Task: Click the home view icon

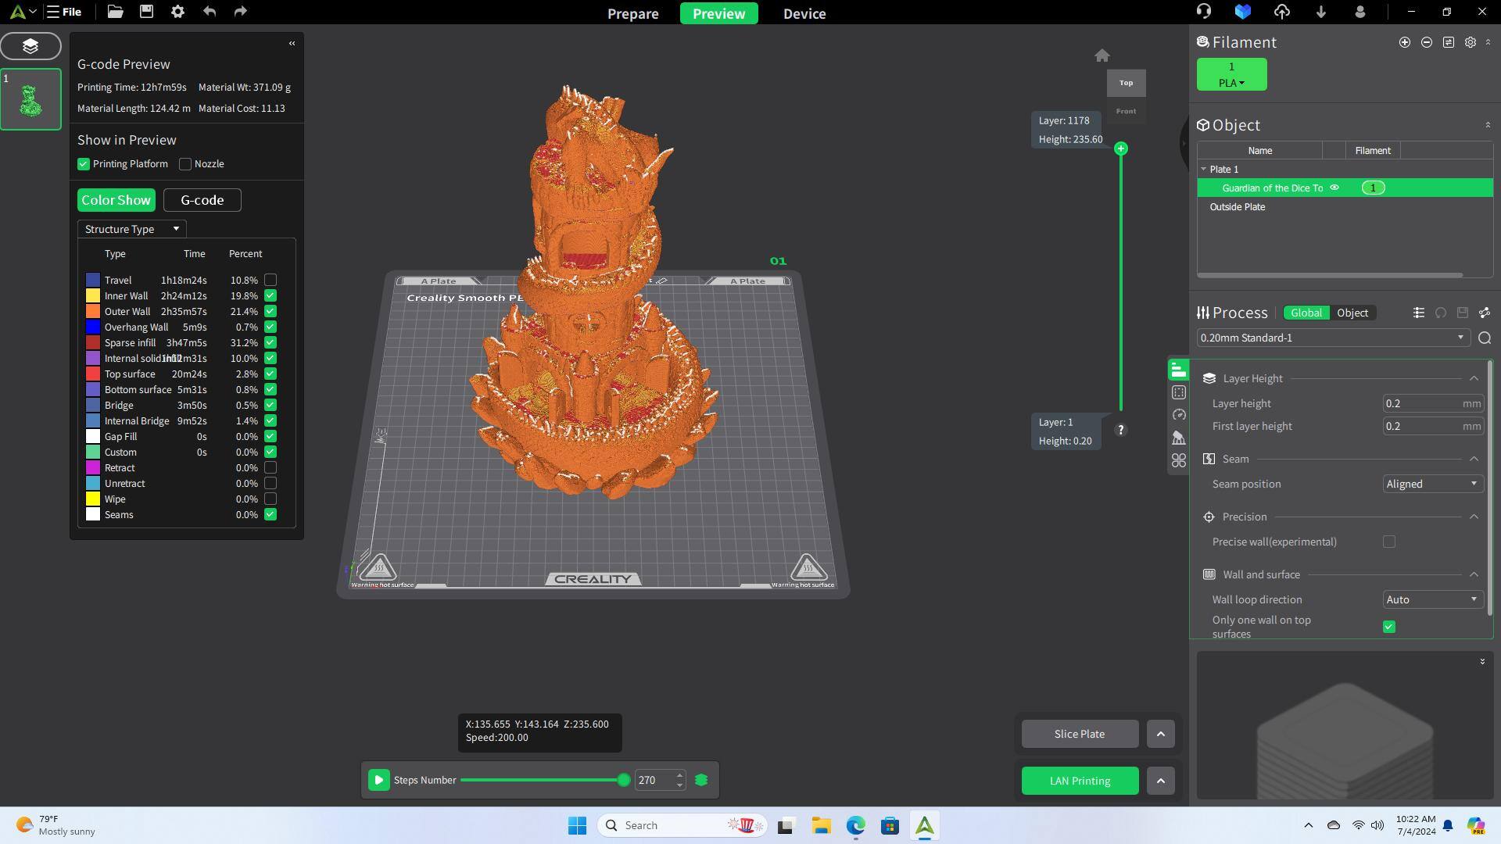Action: [x=1102, y=55]
